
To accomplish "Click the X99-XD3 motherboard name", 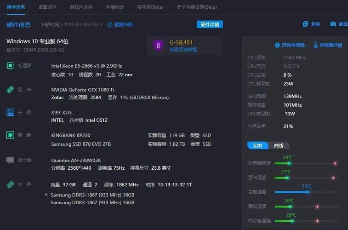I will click(62, 113).
